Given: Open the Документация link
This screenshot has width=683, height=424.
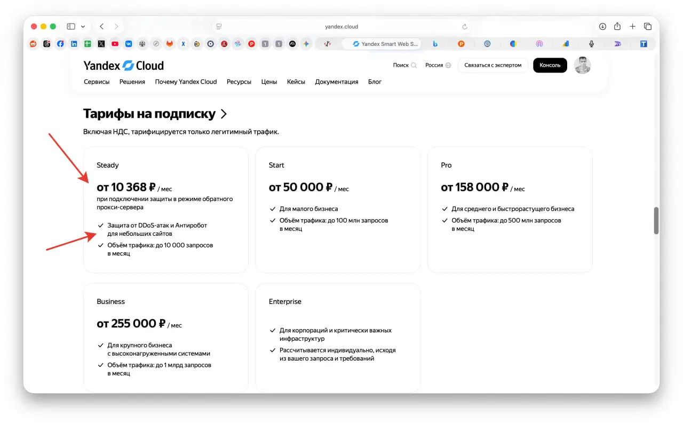Looking at the screenshot, I should 337,82.
